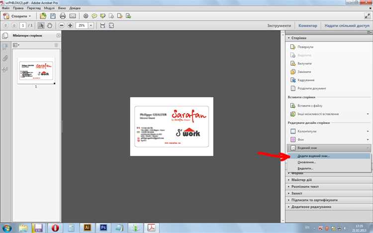Click the bookmarks sidebar icon

[5, 47]
